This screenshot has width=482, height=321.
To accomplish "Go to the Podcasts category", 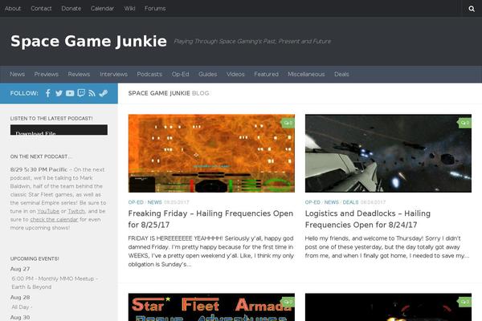I will [149, 75].
